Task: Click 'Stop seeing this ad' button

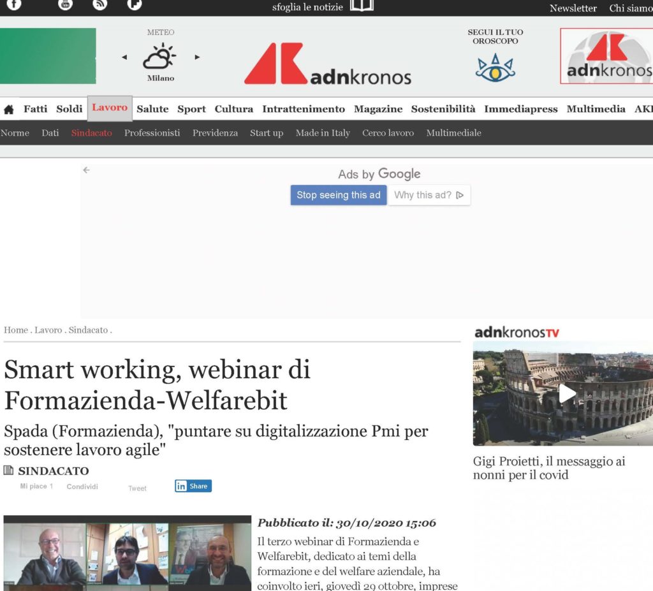Action: [339, 195]
